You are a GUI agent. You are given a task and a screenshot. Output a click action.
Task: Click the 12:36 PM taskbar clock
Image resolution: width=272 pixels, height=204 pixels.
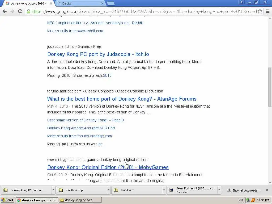(263, 200)
